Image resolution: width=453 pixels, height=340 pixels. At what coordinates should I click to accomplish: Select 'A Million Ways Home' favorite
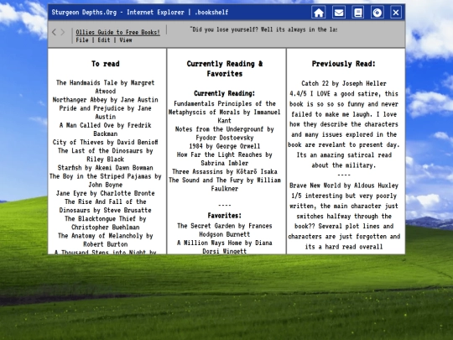225,247
